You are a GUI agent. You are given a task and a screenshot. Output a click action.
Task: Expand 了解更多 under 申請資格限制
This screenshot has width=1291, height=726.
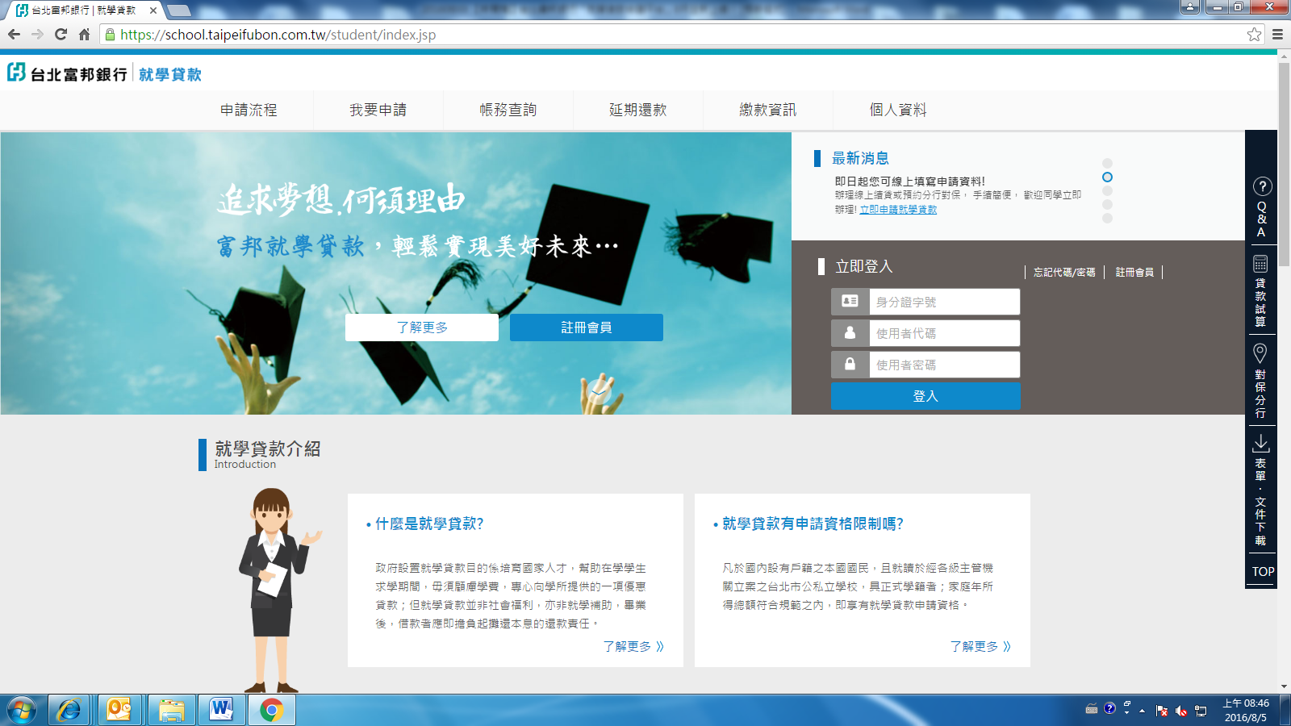click(x=980, y=646)
